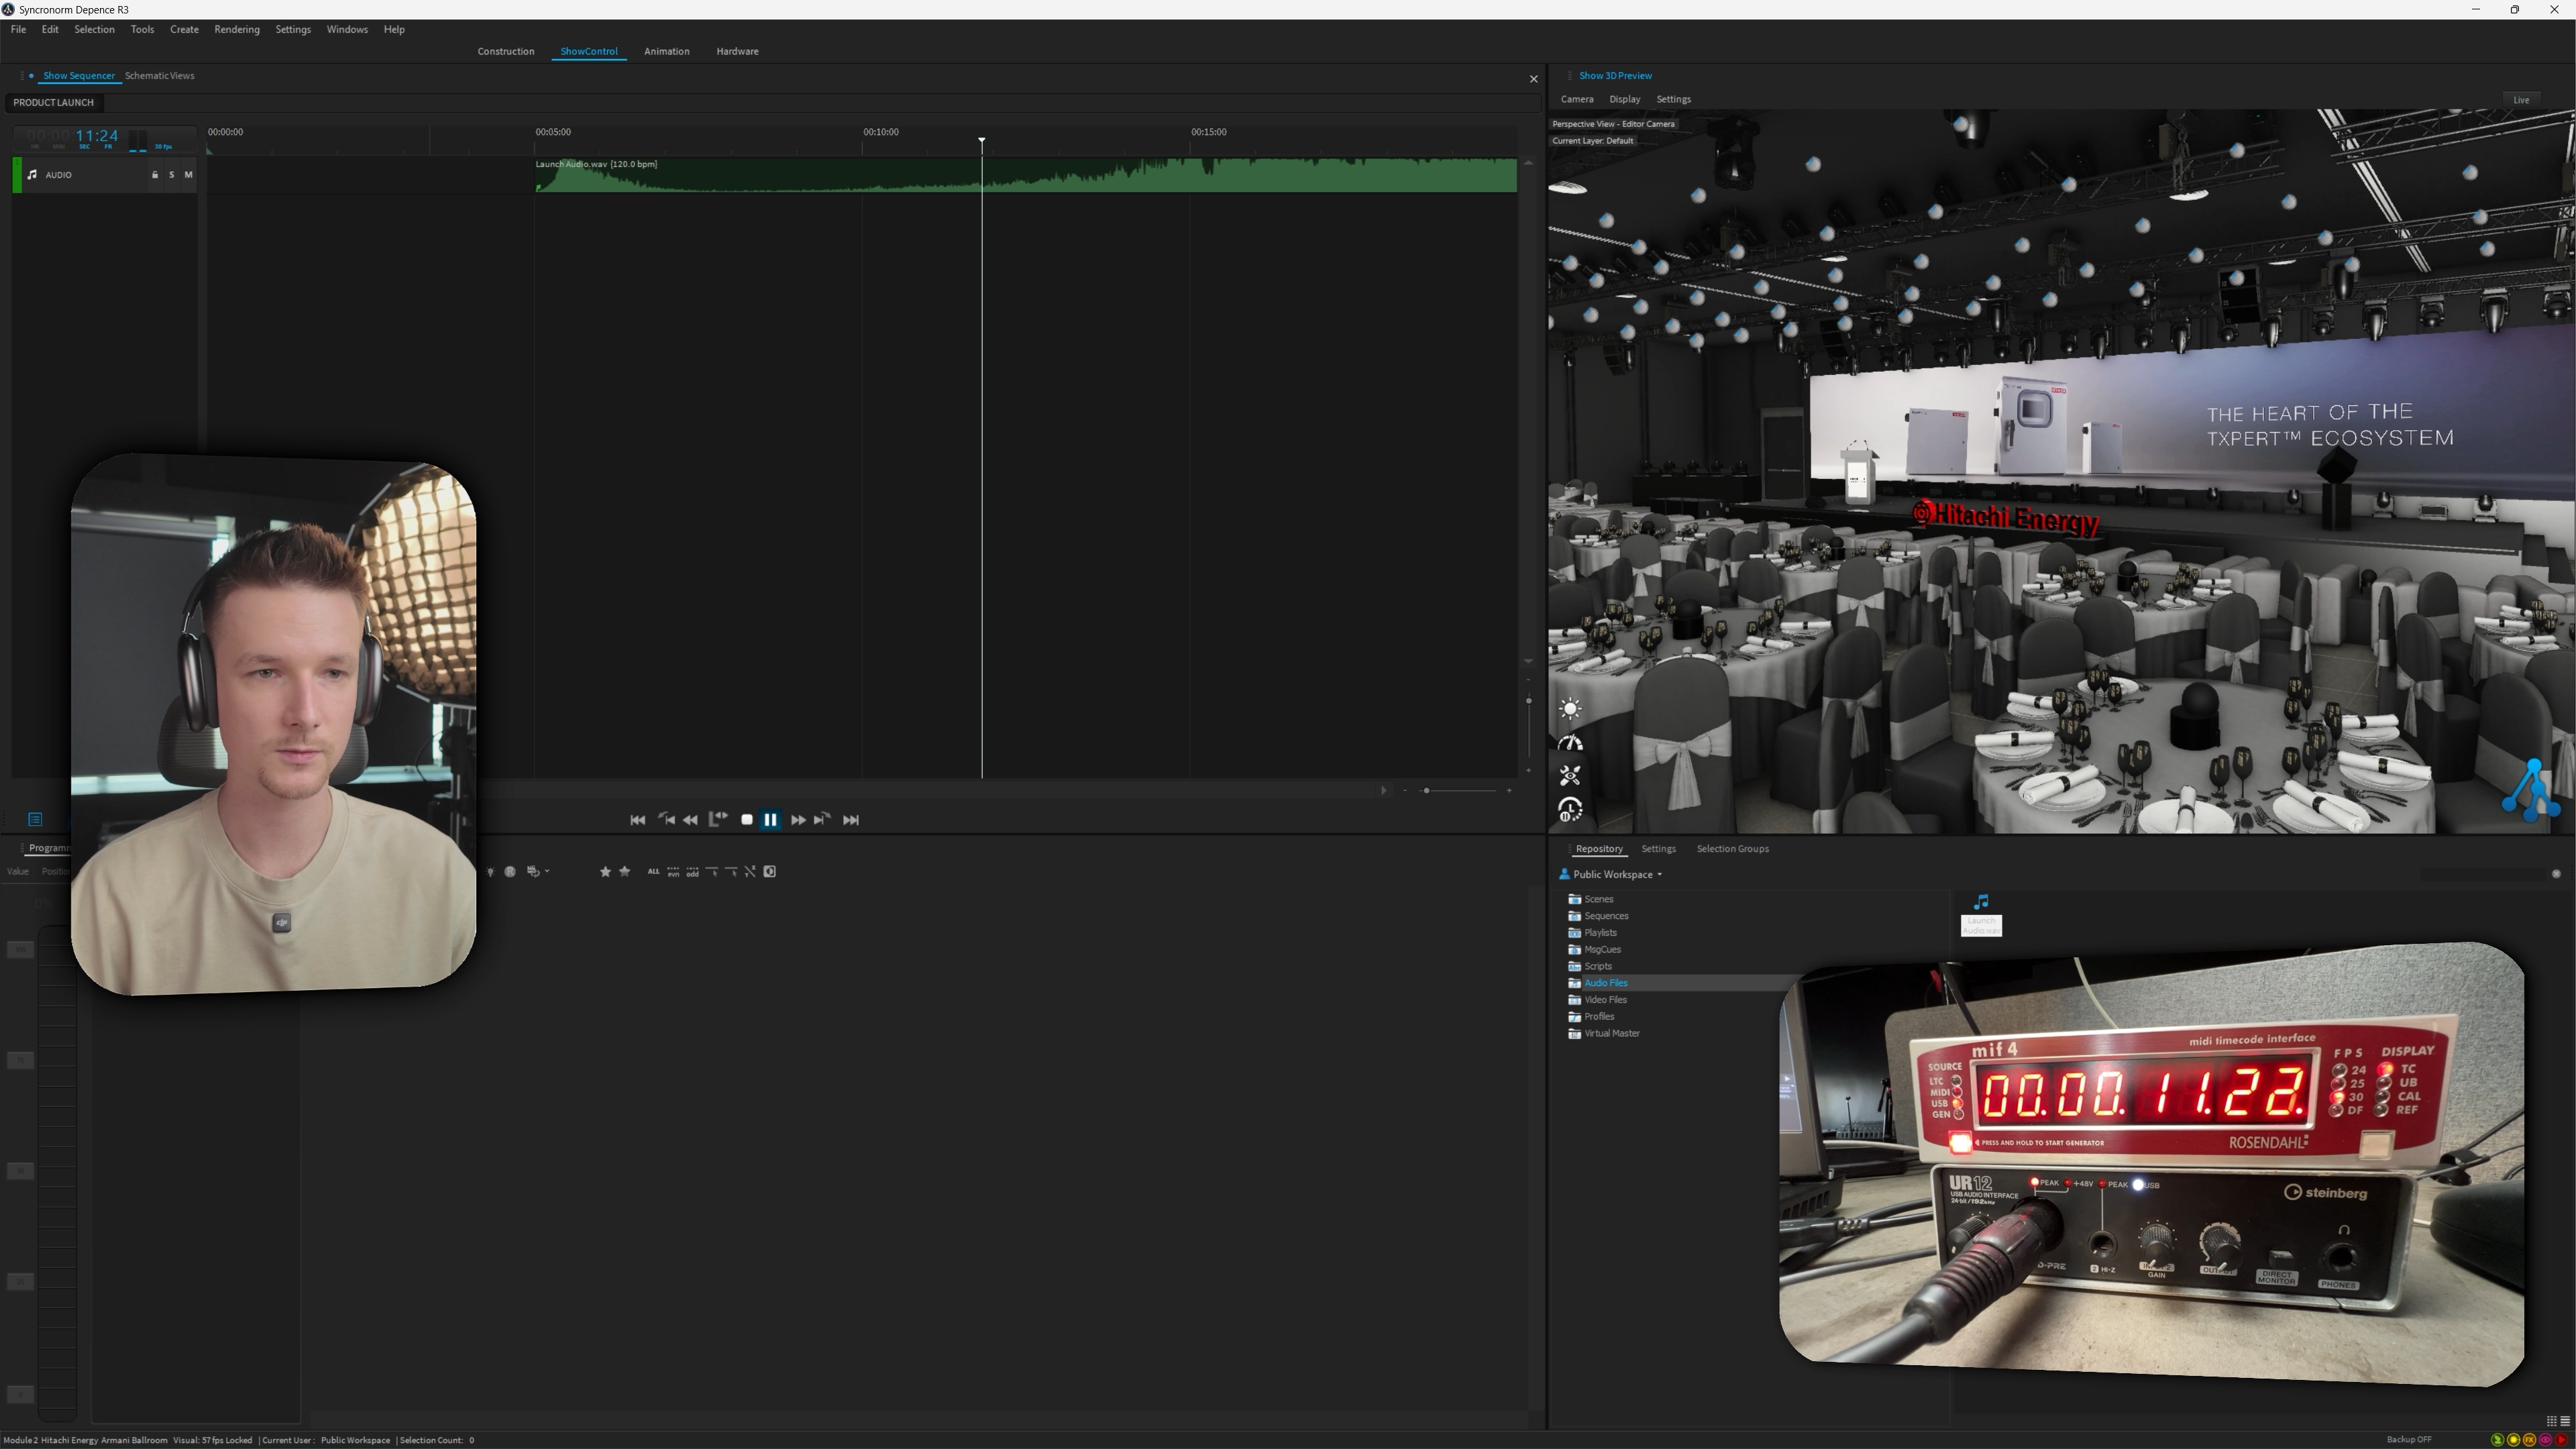The width and height of the screenshot is (2576, 1449).
Task: Jump to the sequence start
Action: coord(637,820)
